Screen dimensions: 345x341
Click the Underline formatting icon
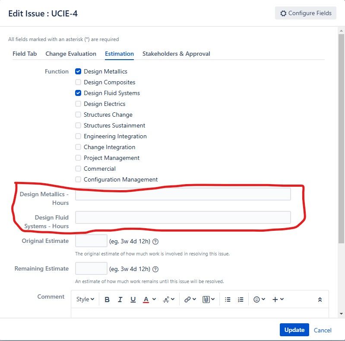click(x=133, y=300)
